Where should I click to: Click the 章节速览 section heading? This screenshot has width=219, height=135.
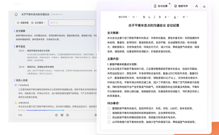(x=20, y=46)
